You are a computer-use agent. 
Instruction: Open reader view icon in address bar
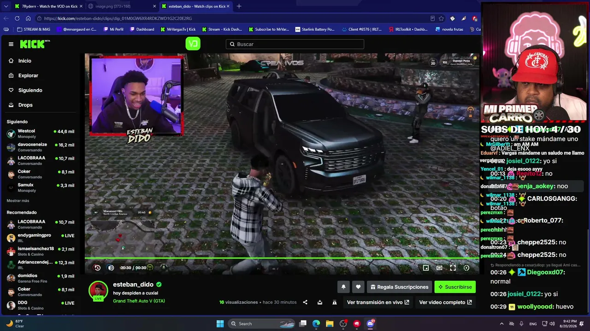click(x=432, y=18)
